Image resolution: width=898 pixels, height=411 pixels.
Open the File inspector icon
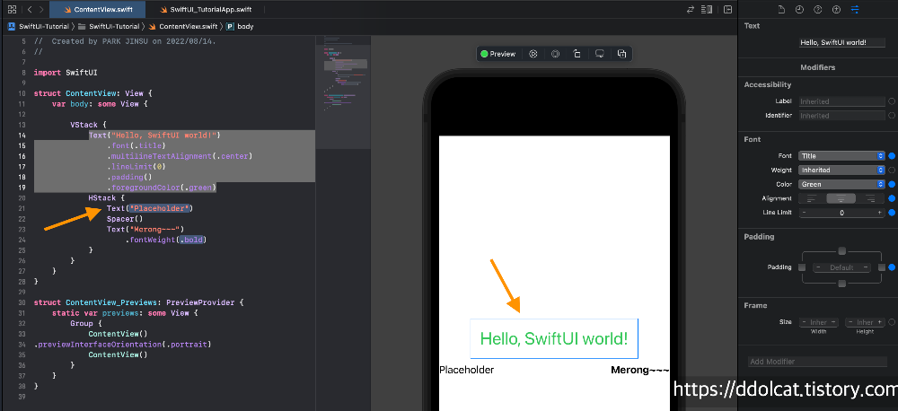(x=783, y=9)
